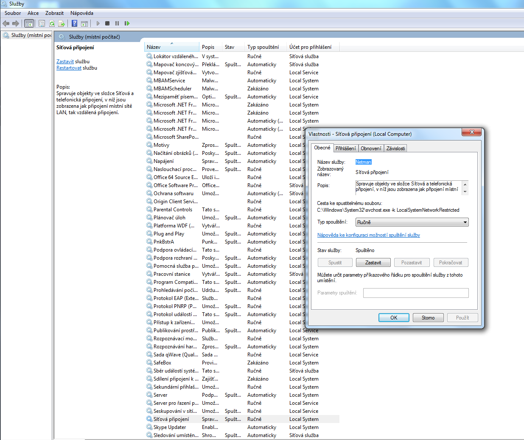This screenshot has height=440, width=524.
Task: Click the Restart service toolbar icon
Action: coord(127,23)
